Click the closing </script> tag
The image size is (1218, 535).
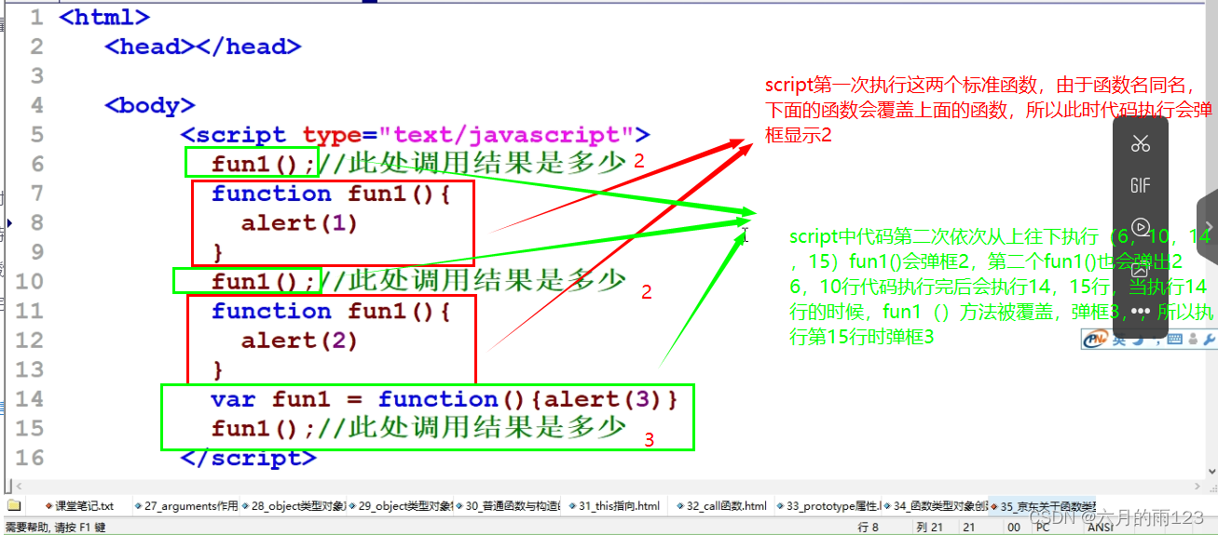click(249, 457)
